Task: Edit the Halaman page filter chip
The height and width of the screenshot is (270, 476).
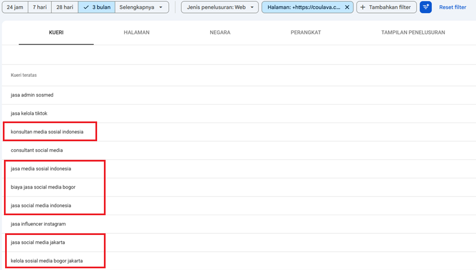Action: [304, 7]
